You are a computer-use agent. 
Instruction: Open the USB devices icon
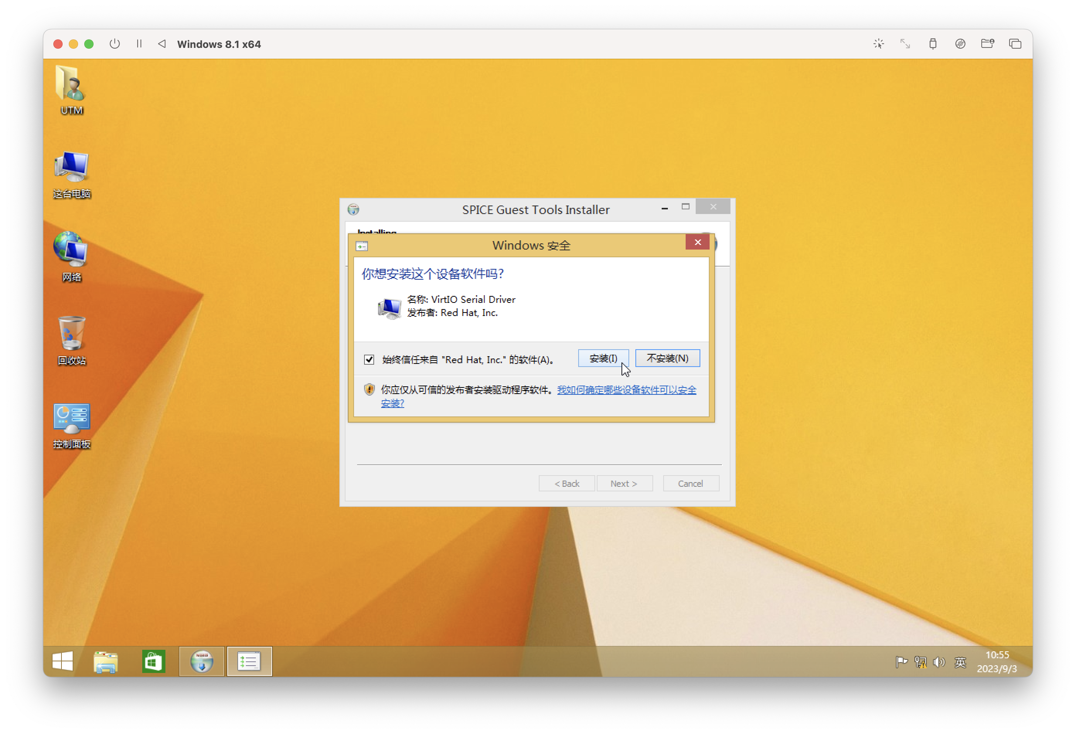pos(933,44)
